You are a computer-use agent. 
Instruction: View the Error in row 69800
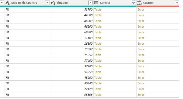coord(141,32)
